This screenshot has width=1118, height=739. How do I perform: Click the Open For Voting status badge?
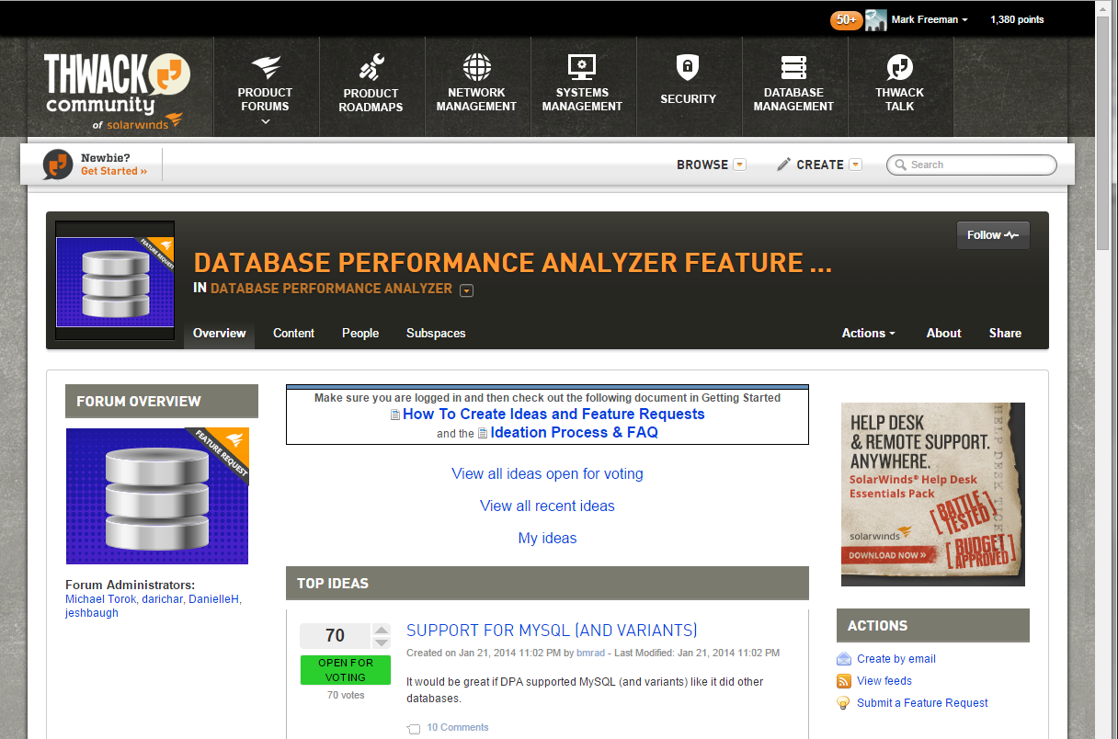coord(346,669)
